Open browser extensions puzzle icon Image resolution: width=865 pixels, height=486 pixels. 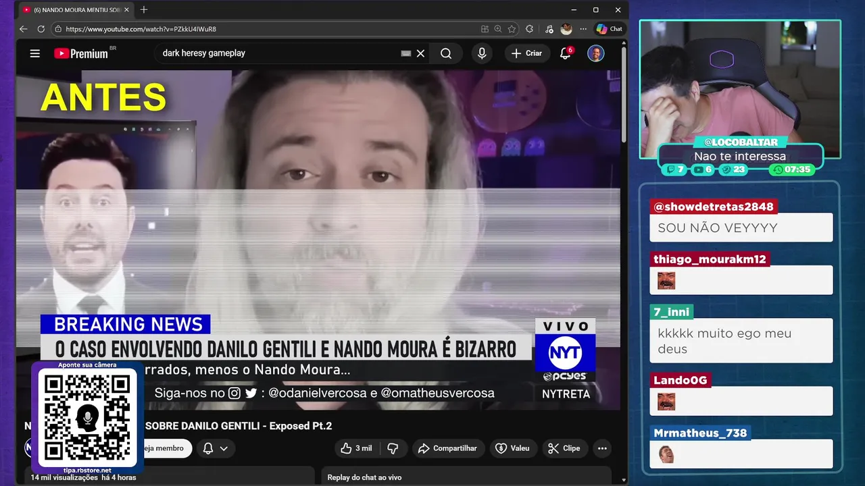click(x=530, y=29)
